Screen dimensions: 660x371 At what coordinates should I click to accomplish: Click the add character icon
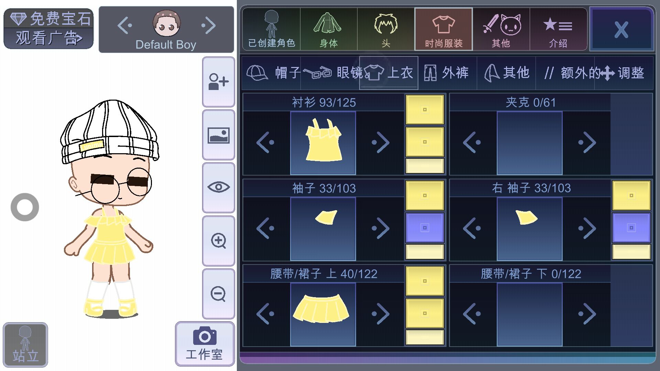point(219,82)
